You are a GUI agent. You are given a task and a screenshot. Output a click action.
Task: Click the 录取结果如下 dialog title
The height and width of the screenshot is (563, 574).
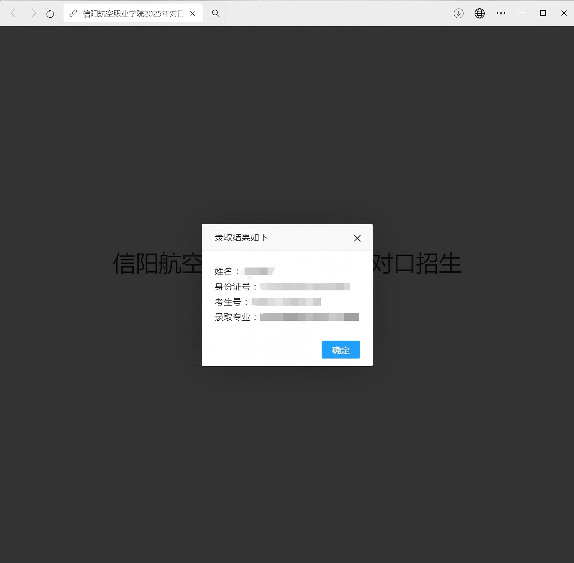coord(241,238)
